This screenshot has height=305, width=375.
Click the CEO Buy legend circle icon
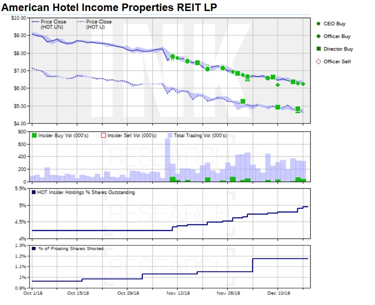(x=318, y=24)
